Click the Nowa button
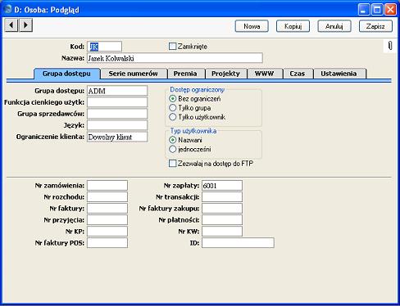Viewport: 400px width, 306px height. tap(252, 26)
